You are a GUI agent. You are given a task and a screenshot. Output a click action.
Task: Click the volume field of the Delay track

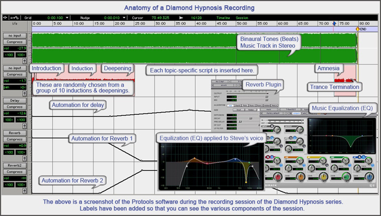click(x=15, y=113)
